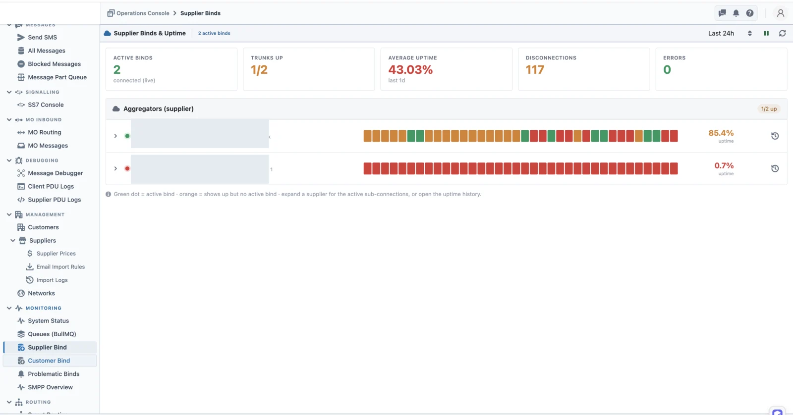Select Customer Bind in sidebar
The width and height of the screenshot is (793, 415).
tap(50, 361)
